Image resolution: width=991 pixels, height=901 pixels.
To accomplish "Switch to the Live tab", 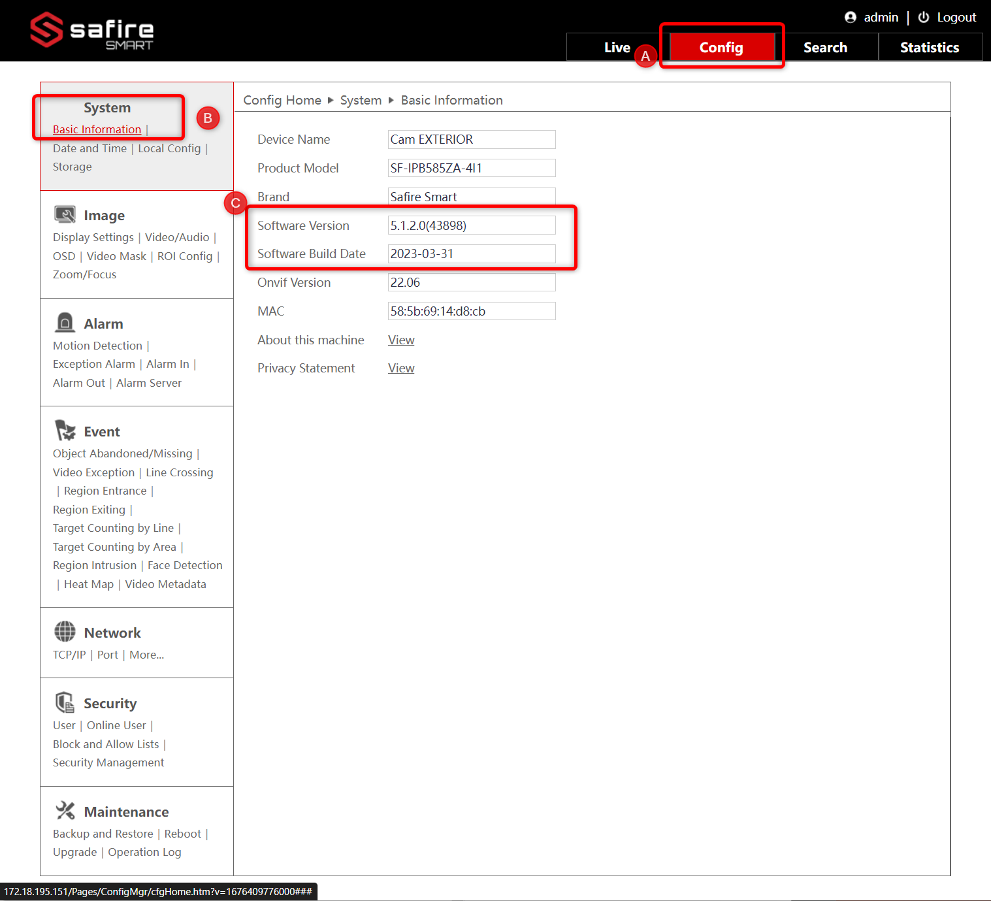I will click(616, 48).
